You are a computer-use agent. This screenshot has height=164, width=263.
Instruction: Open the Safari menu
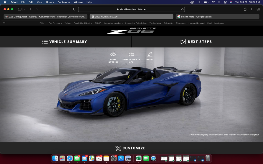click(x=14, y=2)
